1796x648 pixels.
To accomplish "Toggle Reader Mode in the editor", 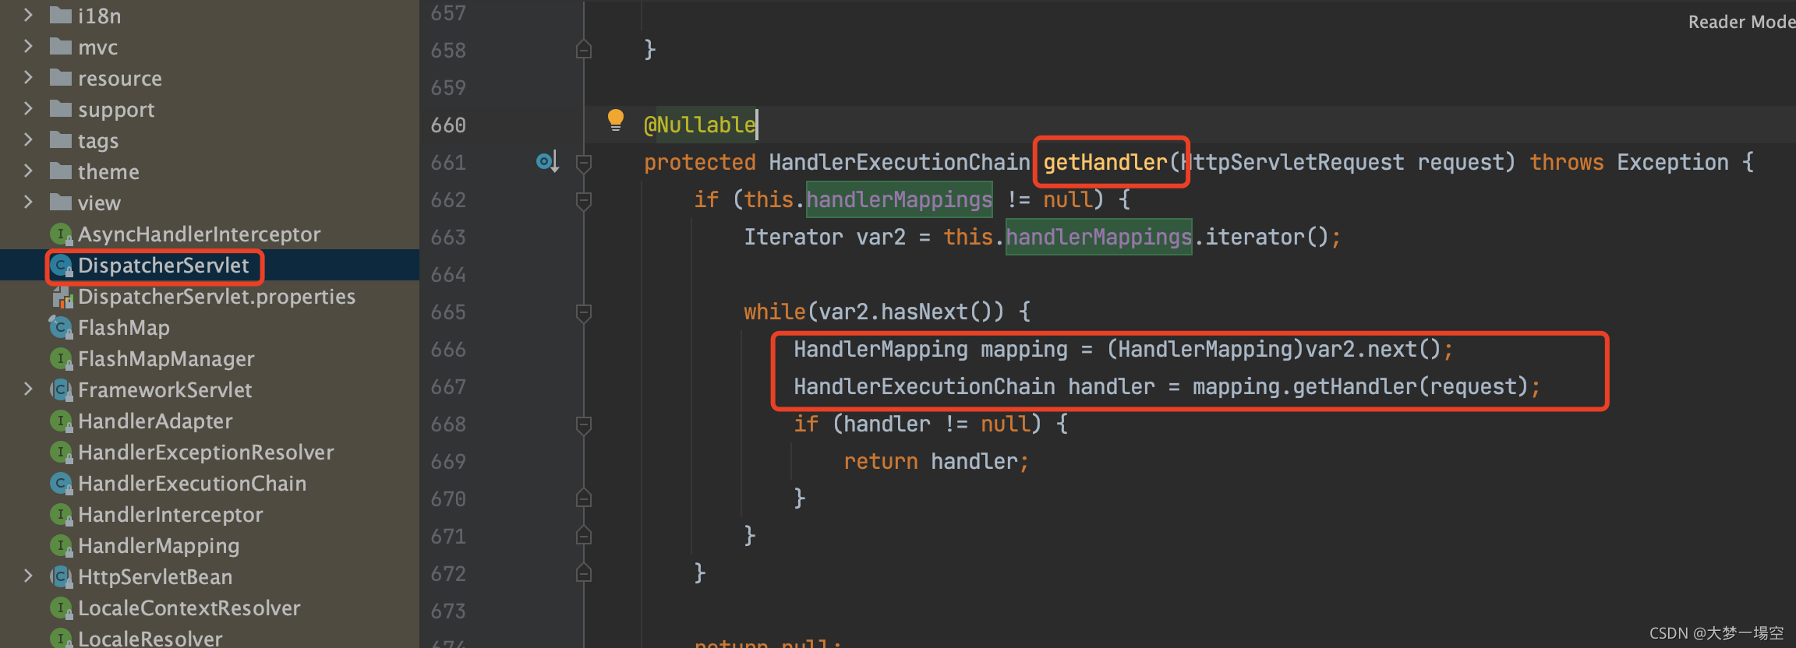I will coord(1741,22).
